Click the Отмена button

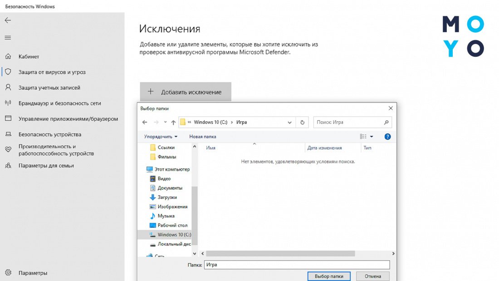[373, 276]
